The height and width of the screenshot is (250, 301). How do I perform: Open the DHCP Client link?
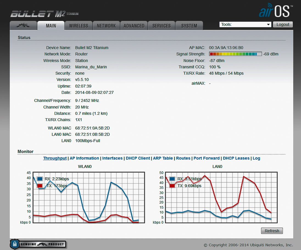138,158
